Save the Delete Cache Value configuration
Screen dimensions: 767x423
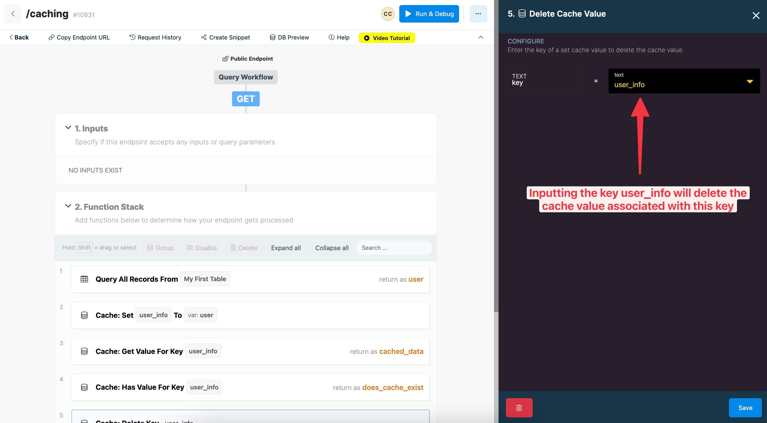[745, 407]
